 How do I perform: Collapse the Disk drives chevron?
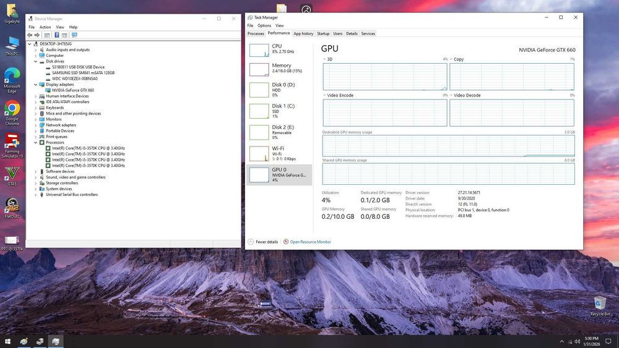pyautogui.click(x=35, y=61)
